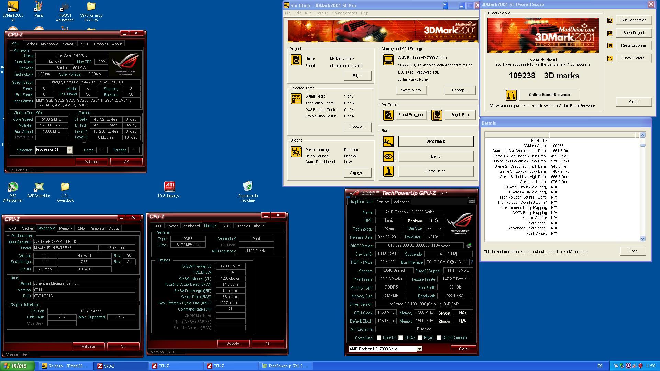660x371 pixels.
Task: Click the Project icon in 3DMark
Action: tap(296, 60)
